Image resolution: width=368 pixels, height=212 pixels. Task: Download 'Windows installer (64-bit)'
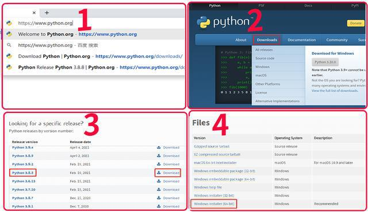214,204
